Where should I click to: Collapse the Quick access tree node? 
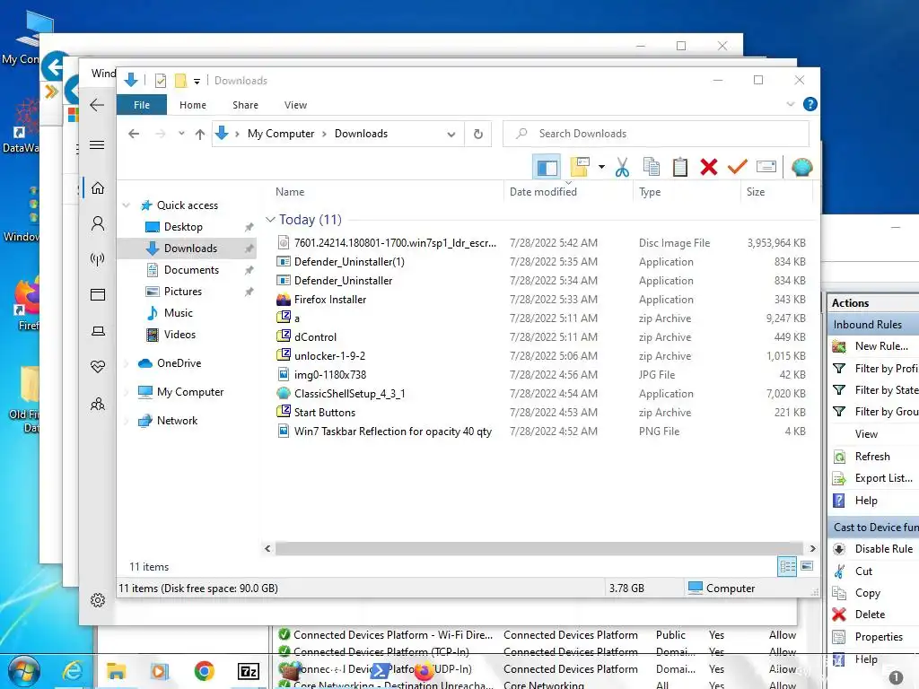(126, 205)
